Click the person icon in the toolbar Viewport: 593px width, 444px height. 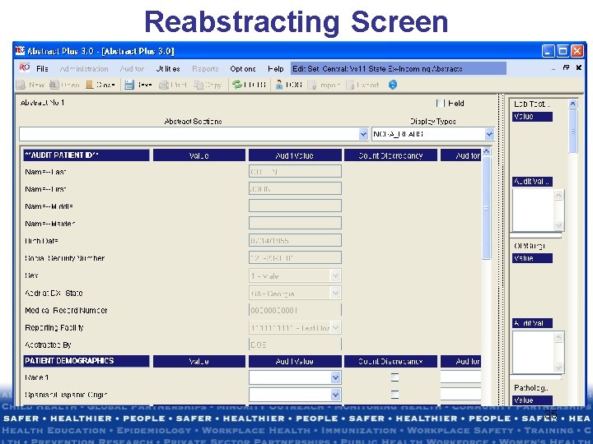[279, 85]
